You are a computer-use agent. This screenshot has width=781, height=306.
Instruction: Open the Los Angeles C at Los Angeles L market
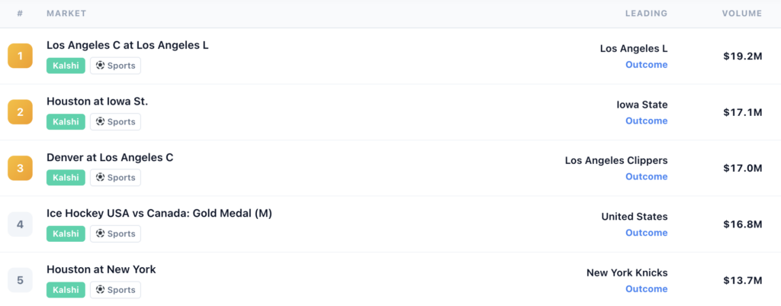pyautogui.click(x=127, y=46)
